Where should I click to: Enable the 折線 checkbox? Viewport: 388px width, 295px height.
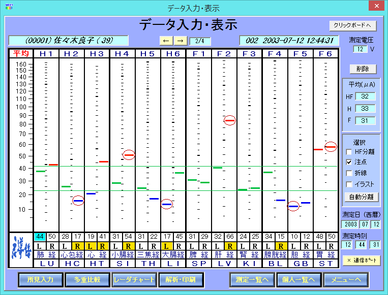click(349, 173)
